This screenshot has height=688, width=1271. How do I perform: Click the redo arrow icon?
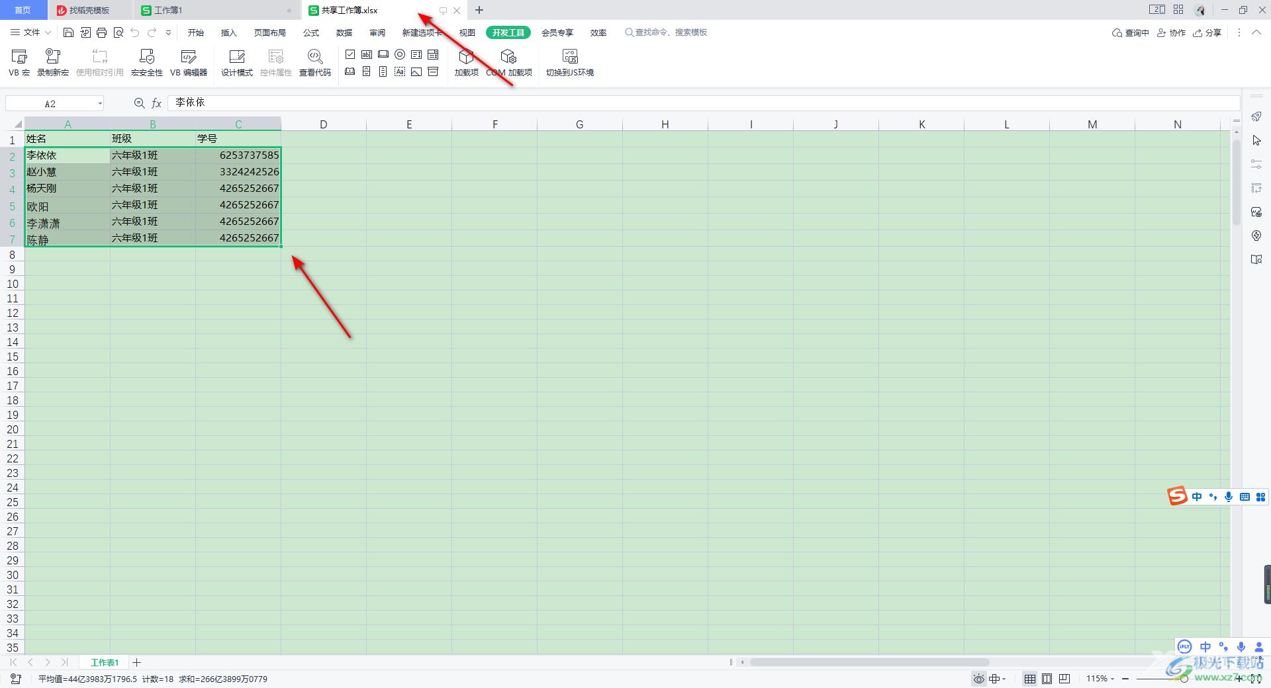(x=152, y=32)
